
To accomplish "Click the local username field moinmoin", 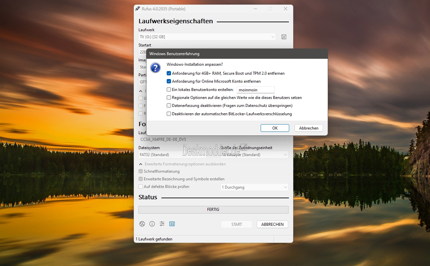I will pyautogui.click(x=255, y=90).
